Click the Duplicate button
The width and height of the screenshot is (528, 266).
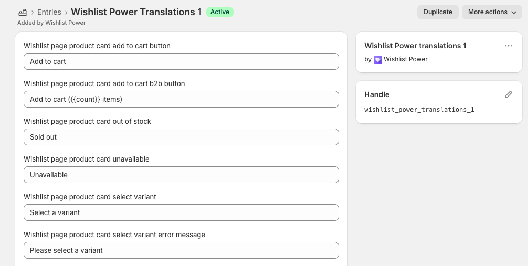tap(438, 12)
